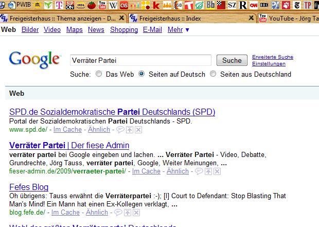Image resolution: width=319 pixels, height=227 pixels.
Task: Open the Bb bookmark icon
Action: [210, 5]
